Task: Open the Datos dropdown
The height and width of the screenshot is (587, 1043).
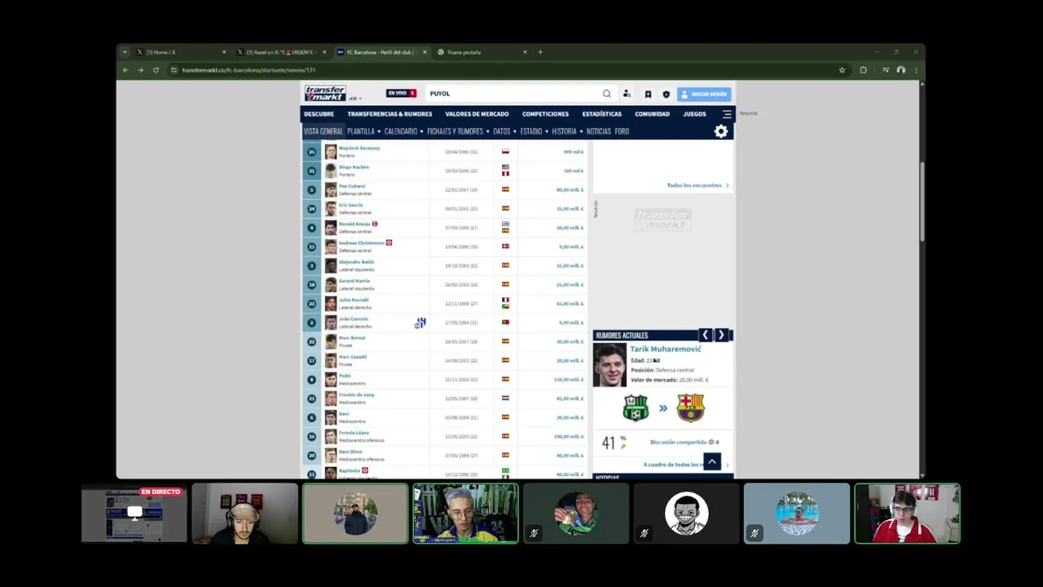Action: pos(504,131)
